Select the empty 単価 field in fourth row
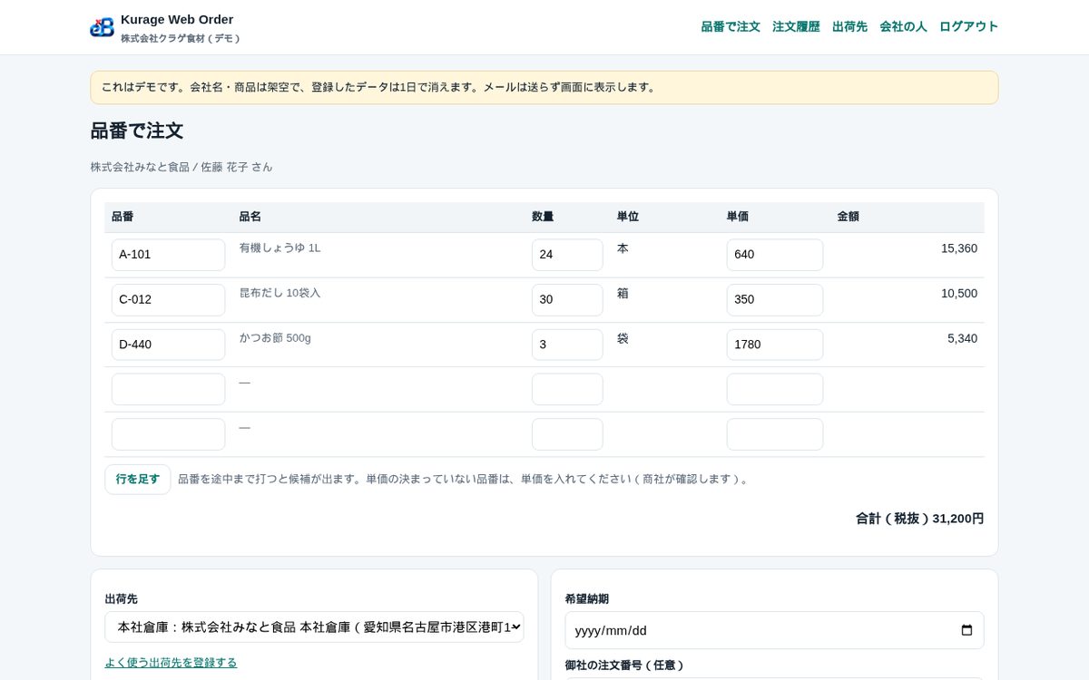 point(775,390)
